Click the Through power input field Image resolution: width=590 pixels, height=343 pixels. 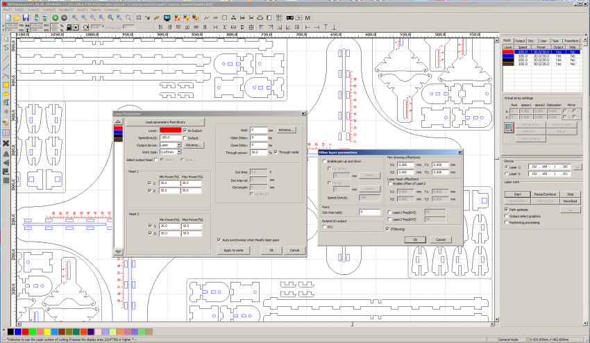click(259, 151)
